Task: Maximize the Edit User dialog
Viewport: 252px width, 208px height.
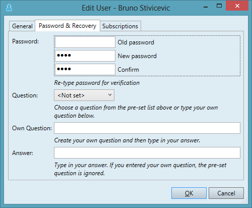Action: 219,6
